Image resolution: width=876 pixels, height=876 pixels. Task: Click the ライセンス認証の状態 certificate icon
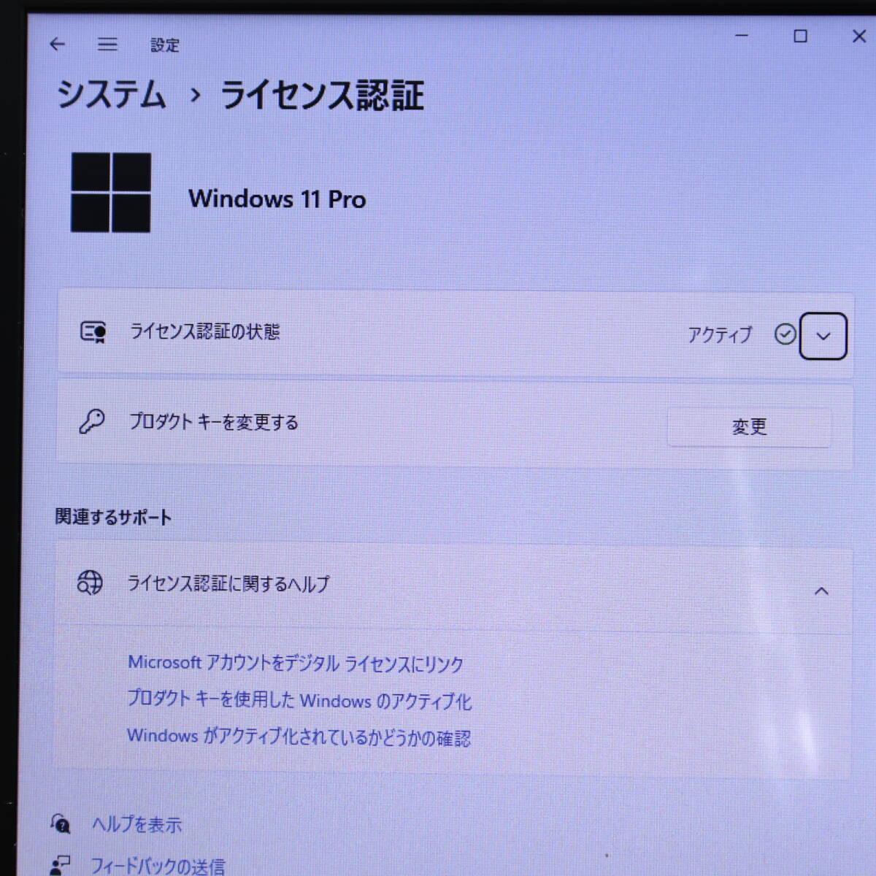(93, 332)
